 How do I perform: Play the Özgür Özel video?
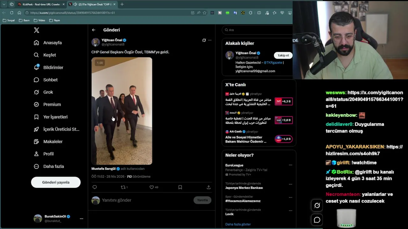coord(122,111)
